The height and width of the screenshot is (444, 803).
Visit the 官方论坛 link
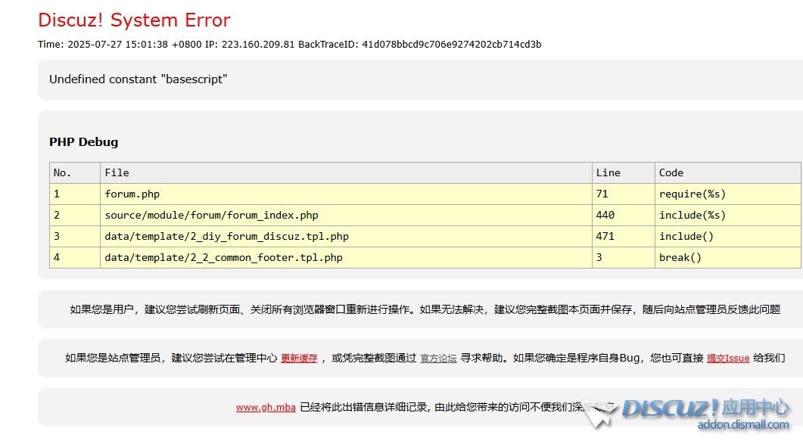pyautogui.click(x=438, y=359)
